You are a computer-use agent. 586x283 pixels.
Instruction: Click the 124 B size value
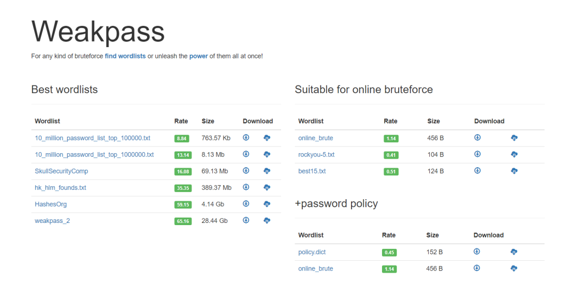pos(436,171)
